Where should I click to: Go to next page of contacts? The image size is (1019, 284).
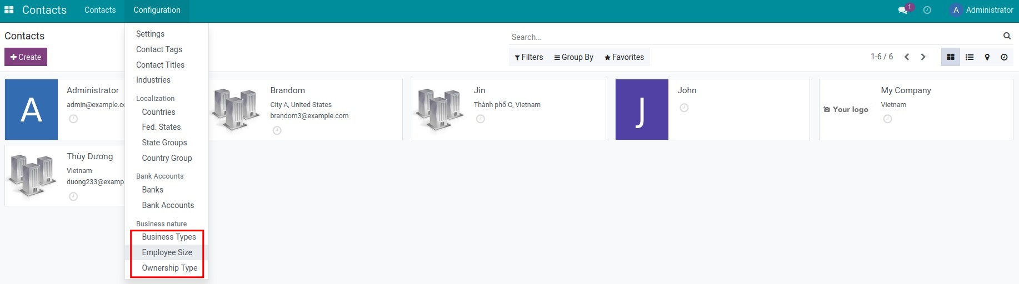[x=923, y=57]
